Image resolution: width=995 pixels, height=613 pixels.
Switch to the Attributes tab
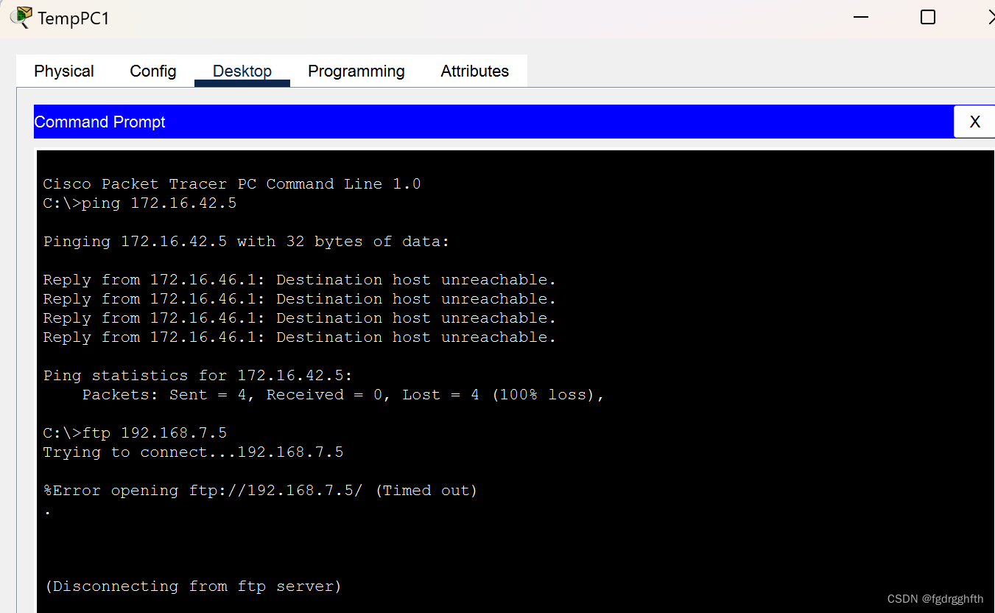point(475,71)
